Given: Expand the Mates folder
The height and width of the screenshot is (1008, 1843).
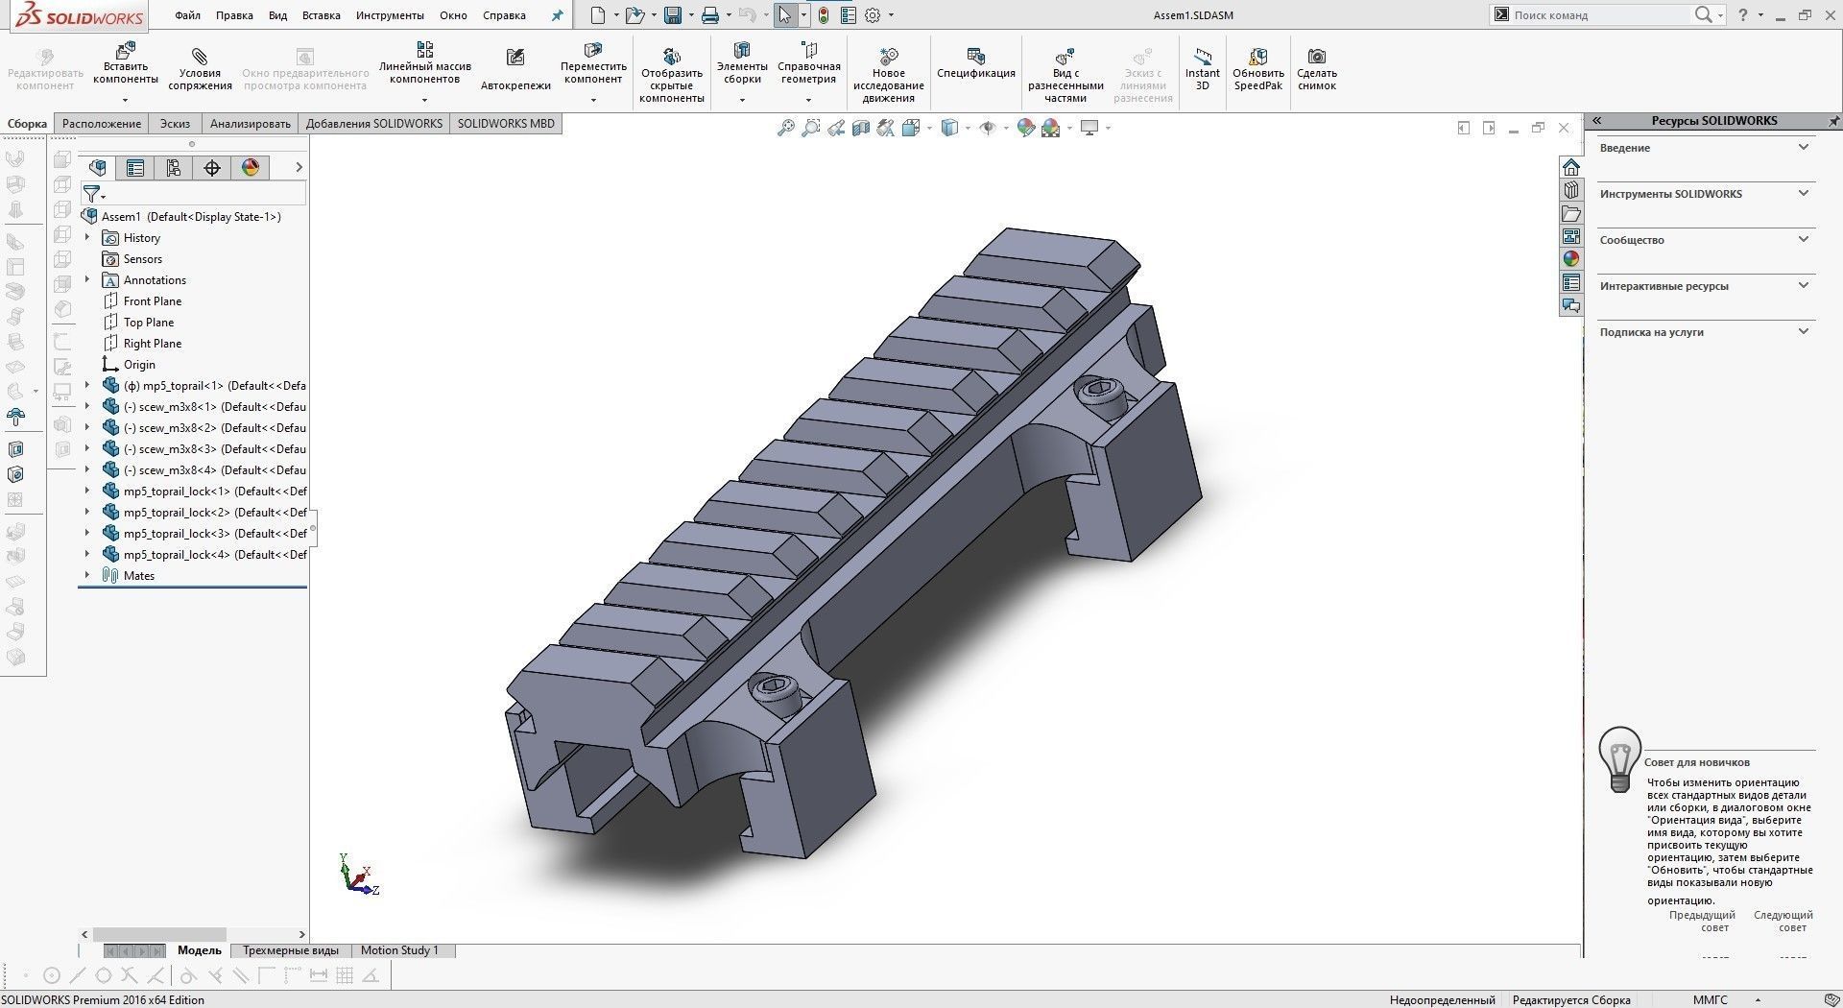Looking at the screenshot, I should pyautogui.click(x=87, y=575).
